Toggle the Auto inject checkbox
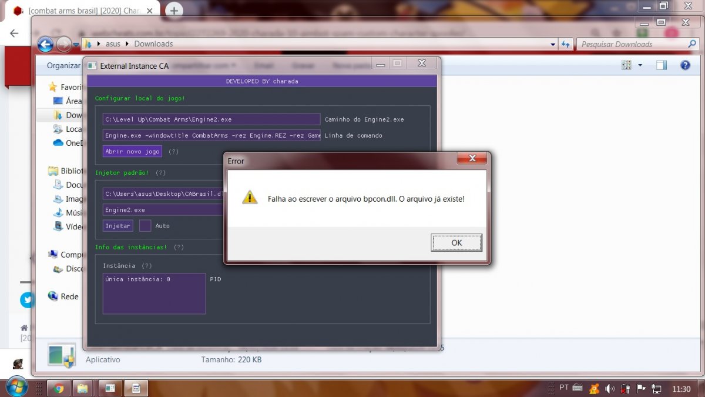705x397 pixels. point(145,226)
